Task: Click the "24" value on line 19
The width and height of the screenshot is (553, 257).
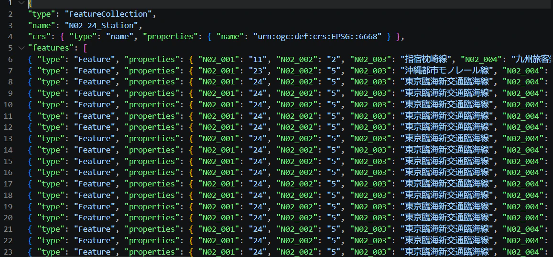Action: pos(258,206)
